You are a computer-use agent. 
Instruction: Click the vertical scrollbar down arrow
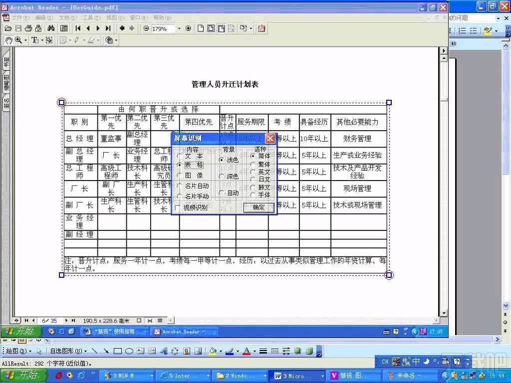click(443, 314)
